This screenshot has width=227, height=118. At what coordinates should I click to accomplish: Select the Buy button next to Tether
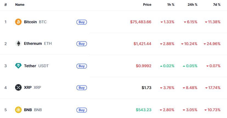click(82, 66)
